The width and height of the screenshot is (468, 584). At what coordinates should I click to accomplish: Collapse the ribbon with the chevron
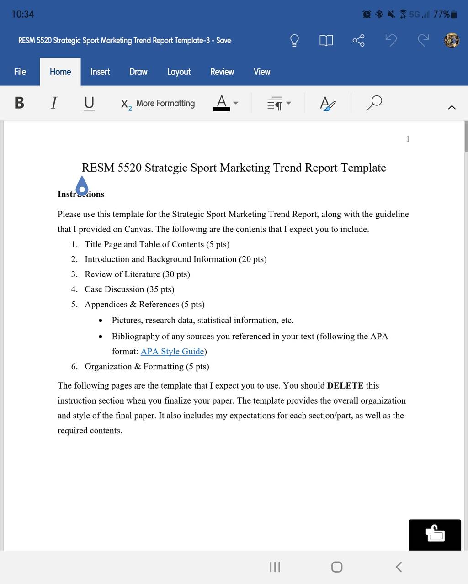pyautogui.click(x=452, y=107)
